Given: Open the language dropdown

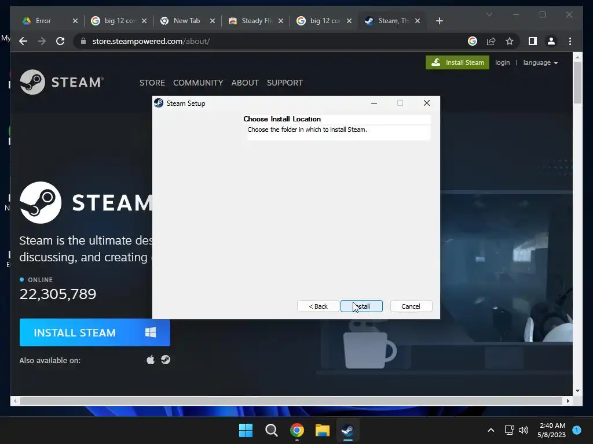Looking at the screenshot, I should (540, 62).
